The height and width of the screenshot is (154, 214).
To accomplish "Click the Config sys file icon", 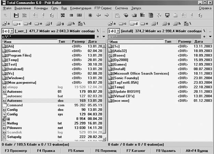I will click(x=4, y=114).
